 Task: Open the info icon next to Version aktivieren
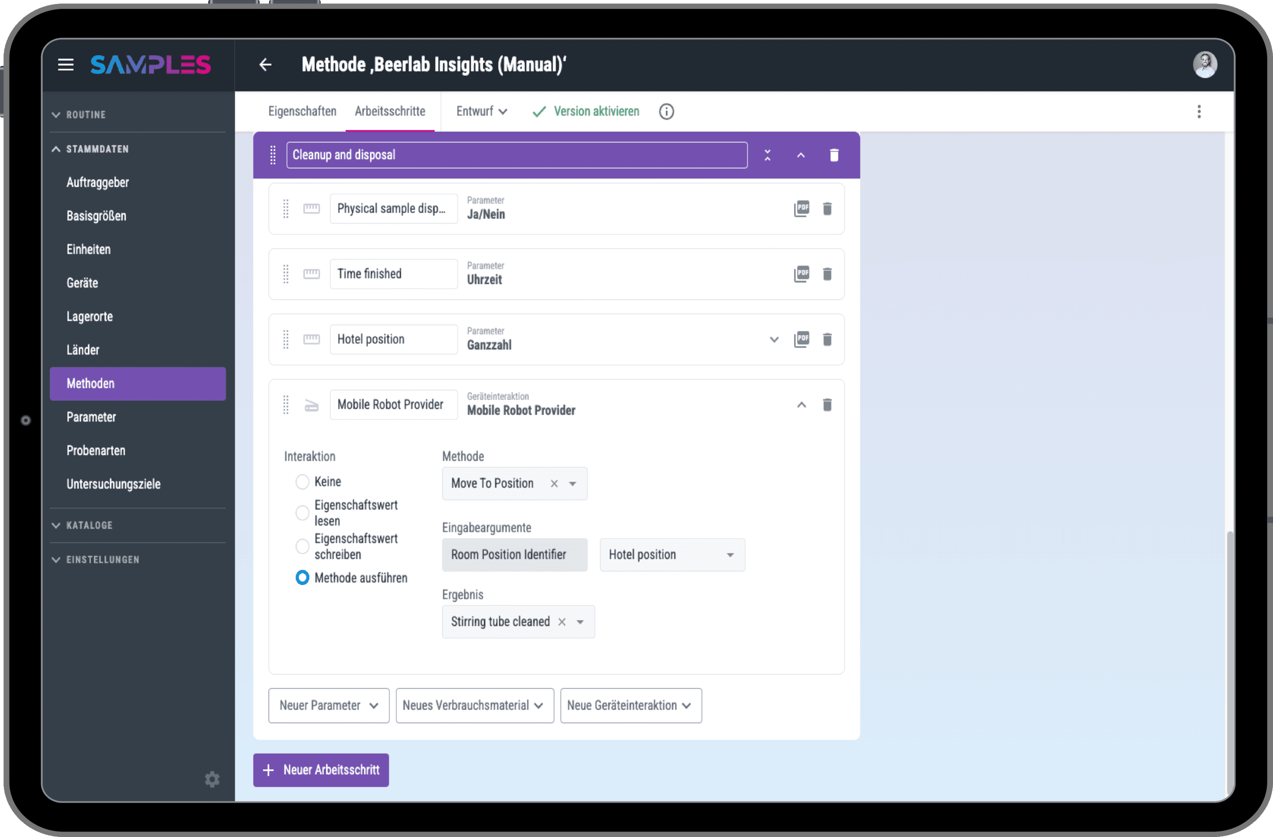click(666, 112)
